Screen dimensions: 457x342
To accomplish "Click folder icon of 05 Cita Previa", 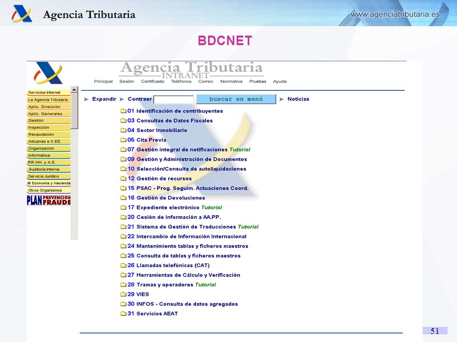I will tap(123, 140).
